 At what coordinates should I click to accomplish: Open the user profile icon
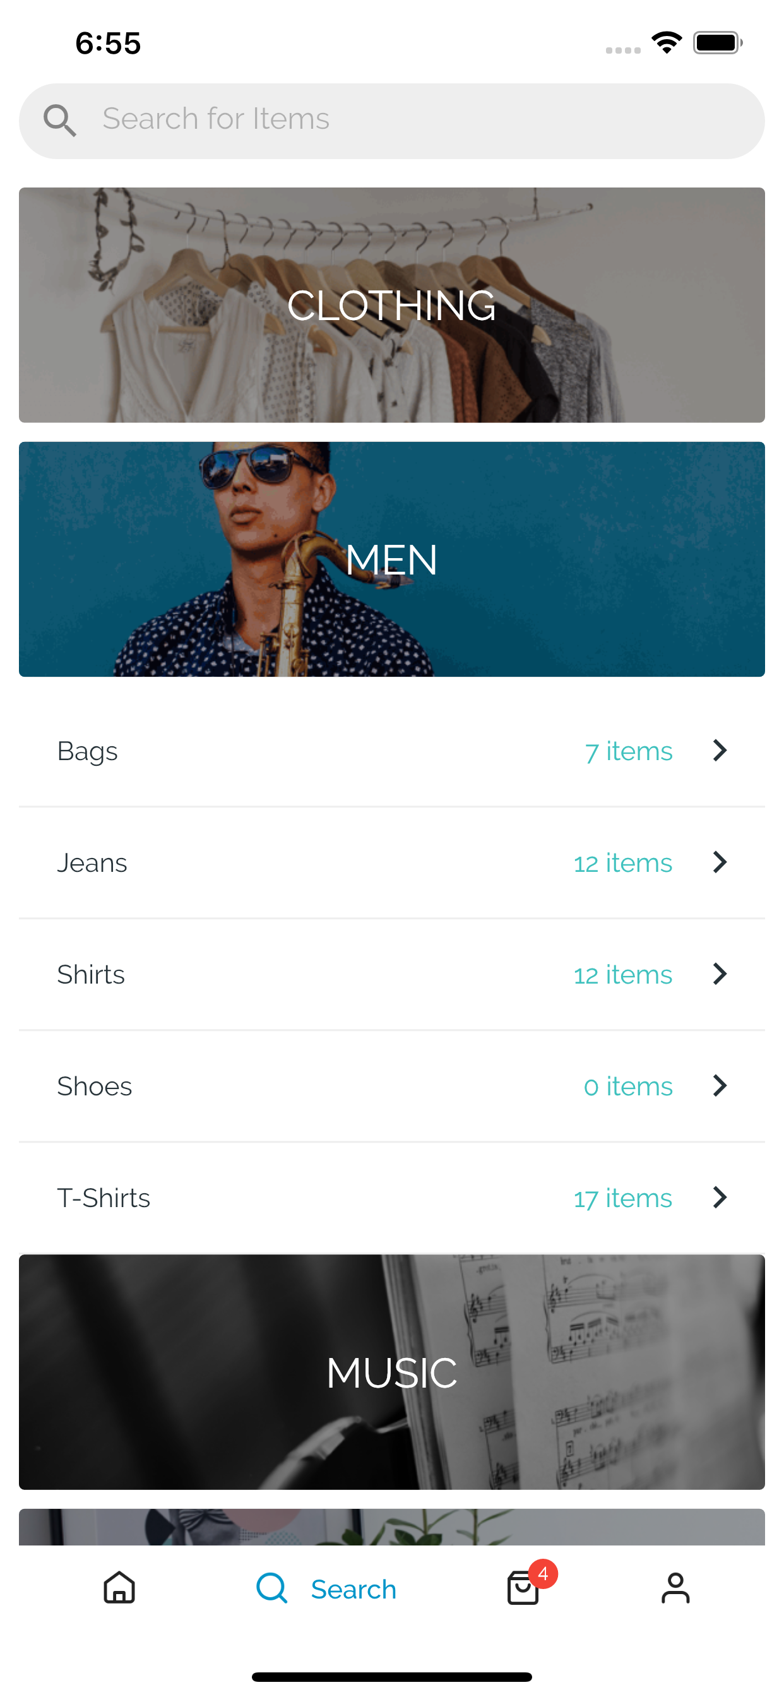tap(675, 1588)
